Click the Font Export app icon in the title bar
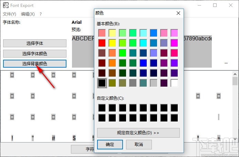This screenshot has width=239, height=157. (x=6, y=5)
